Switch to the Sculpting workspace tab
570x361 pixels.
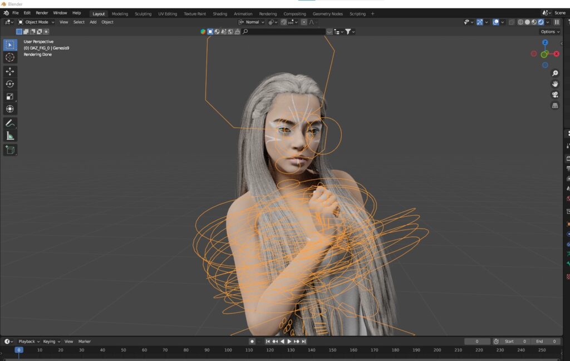pos(143,13)
